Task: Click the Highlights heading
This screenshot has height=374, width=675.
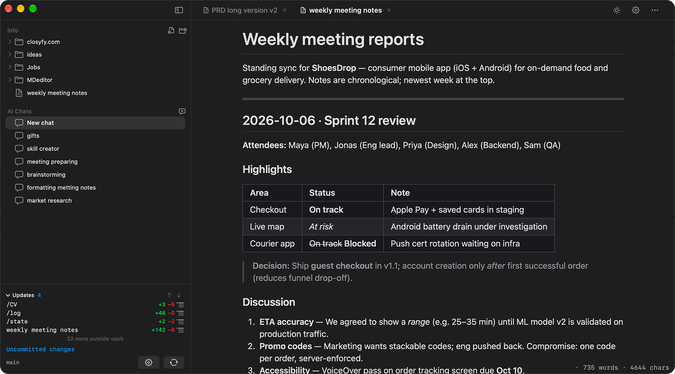Action: 267,170
